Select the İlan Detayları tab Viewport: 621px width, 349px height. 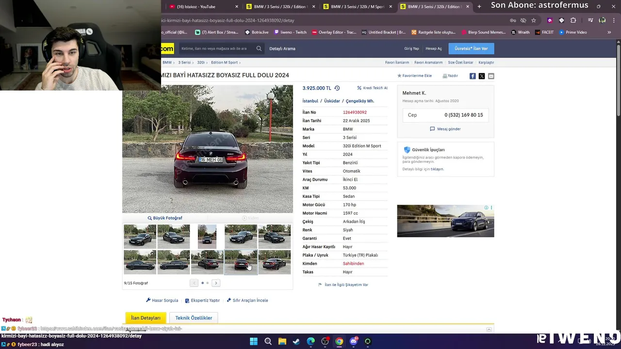click(x=146, y=318)
